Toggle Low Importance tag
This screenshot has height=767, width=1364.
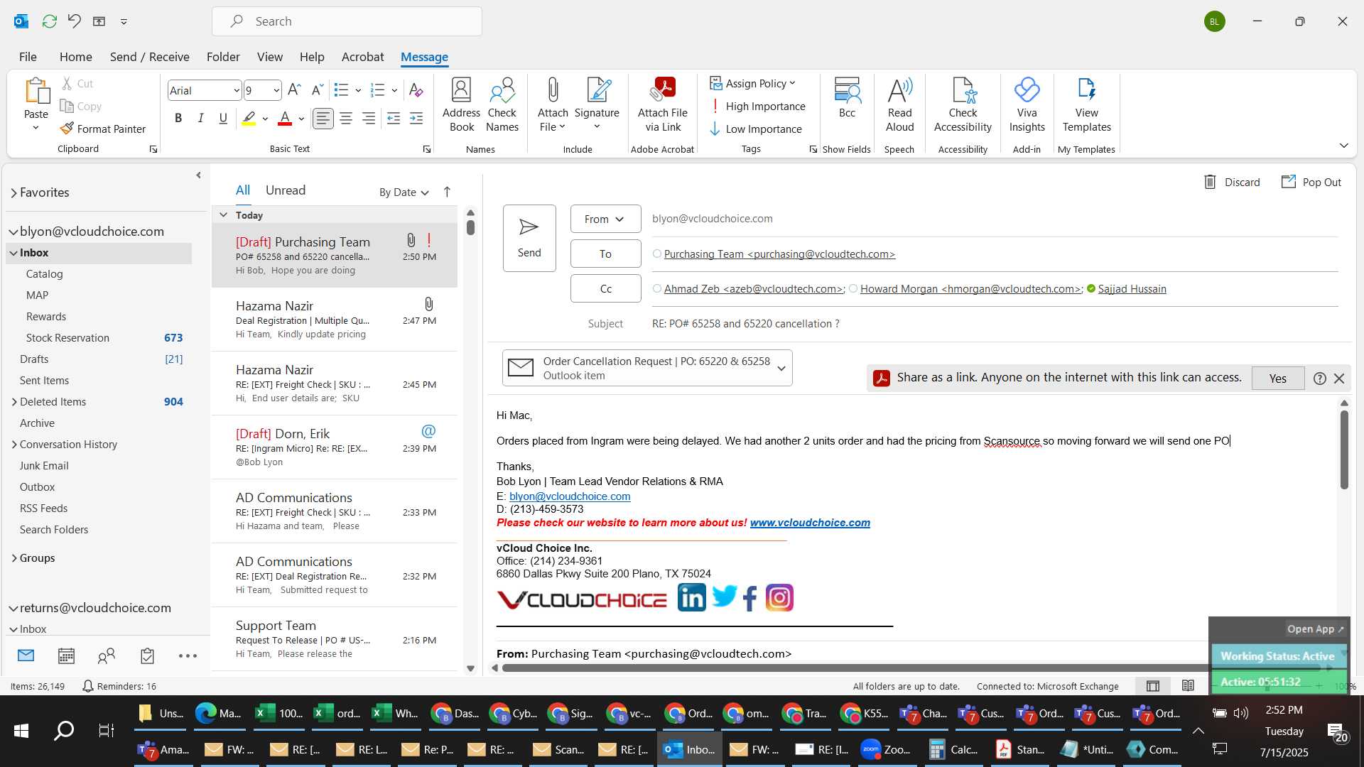coord(756,129)
